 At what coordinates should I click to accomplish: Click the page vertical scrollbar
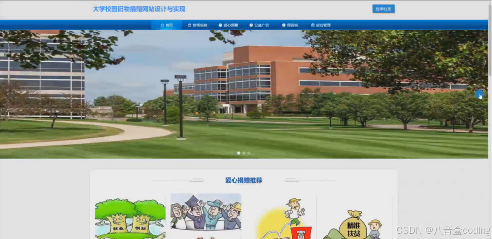pos(490,119)
